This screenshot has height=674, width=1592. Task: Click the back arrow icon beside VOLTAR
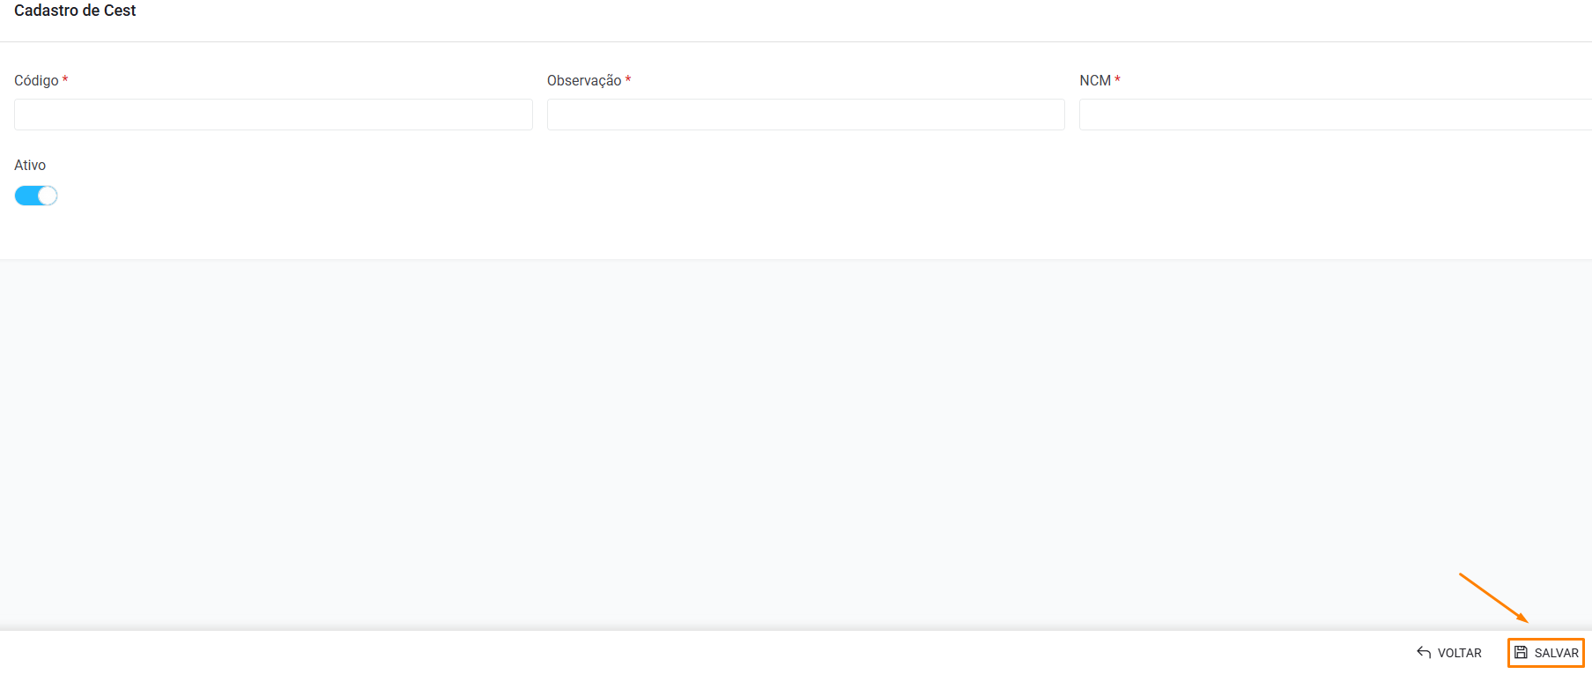[1424, 653]
